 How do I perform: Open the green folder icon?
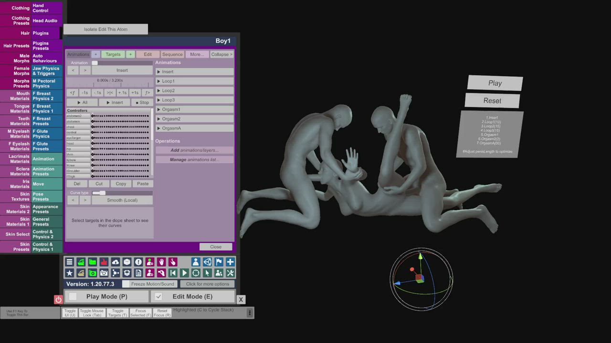93,262
